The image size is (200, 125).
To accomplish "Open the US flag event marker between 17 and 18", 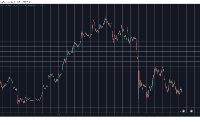I will point(192,111).
